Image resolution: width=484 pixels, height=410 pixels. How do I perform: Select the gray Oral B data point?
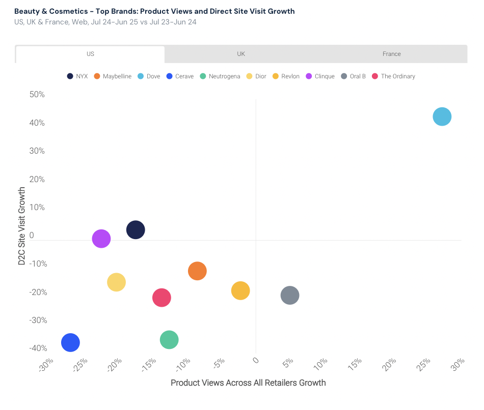(x=289, y=295)
